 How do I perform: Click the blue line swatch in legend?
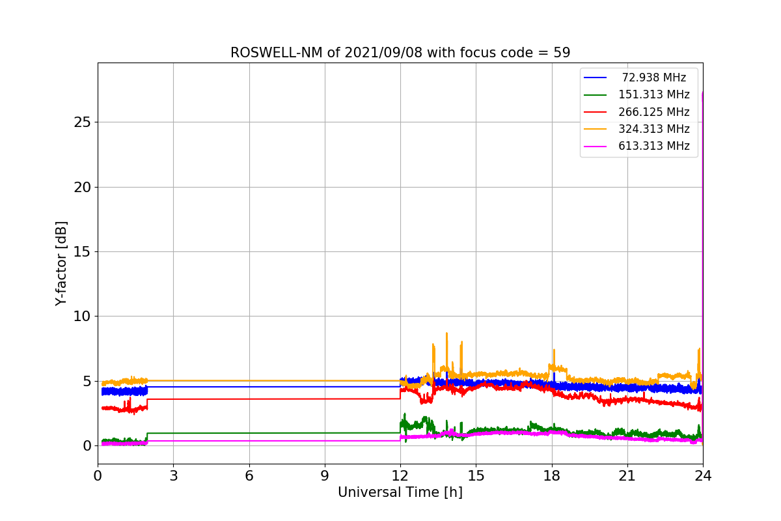[x=596, y=77]
